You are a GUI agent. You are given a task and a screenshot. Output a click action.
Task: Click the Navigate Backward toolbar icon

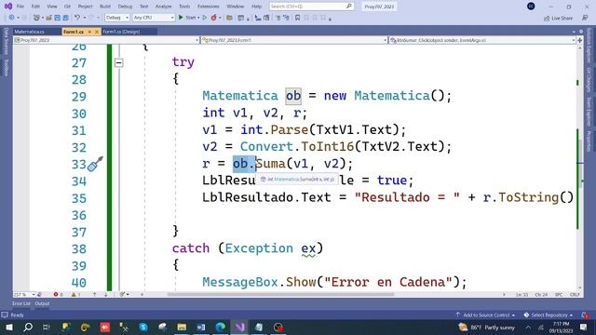pyautogui.click(x=11, y=18)
